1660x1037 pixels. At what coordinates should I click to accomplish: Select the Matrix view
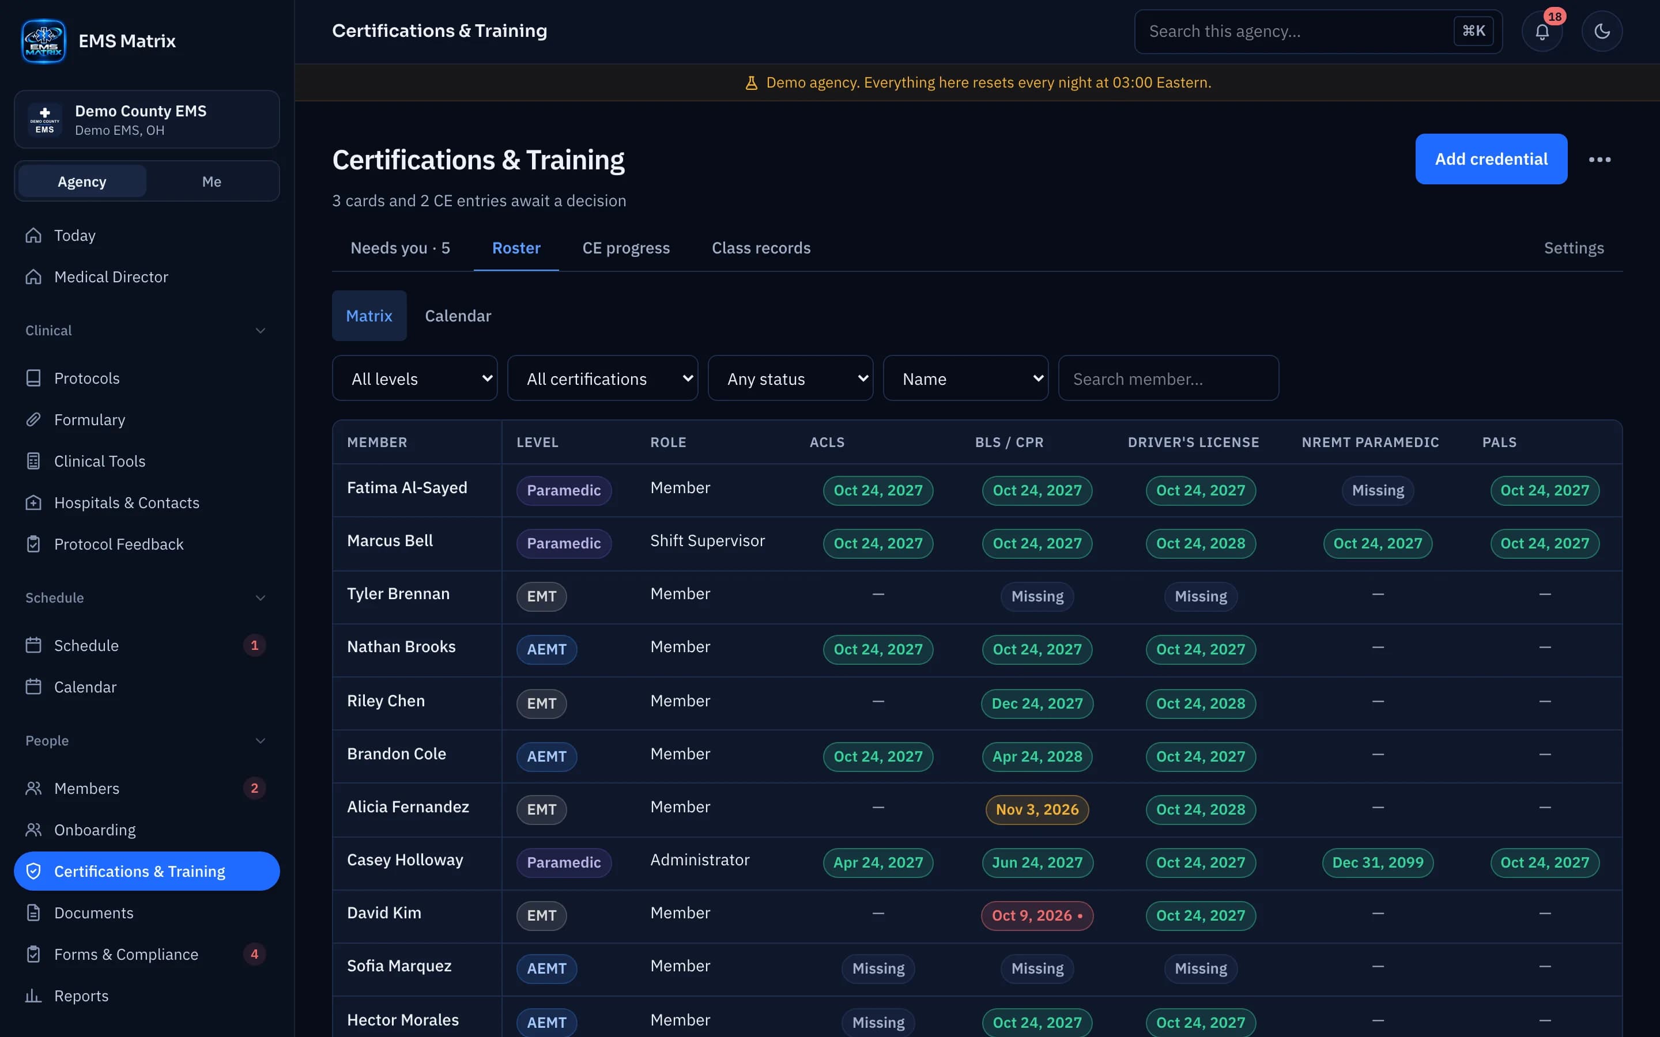tap(369, 316)
